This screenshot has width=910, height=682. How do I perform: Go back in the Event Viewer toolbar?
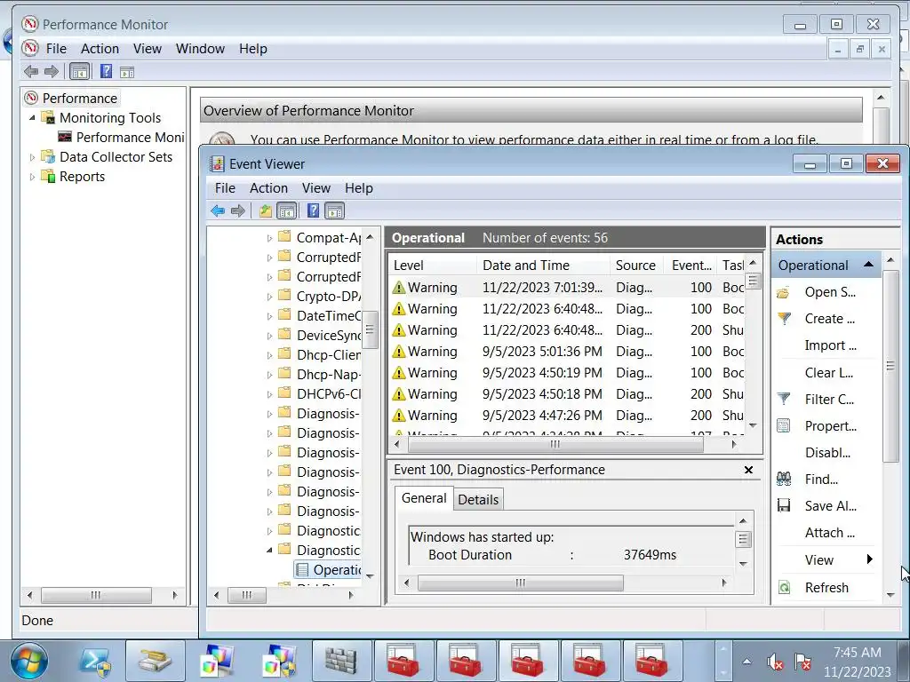(218, 210)
